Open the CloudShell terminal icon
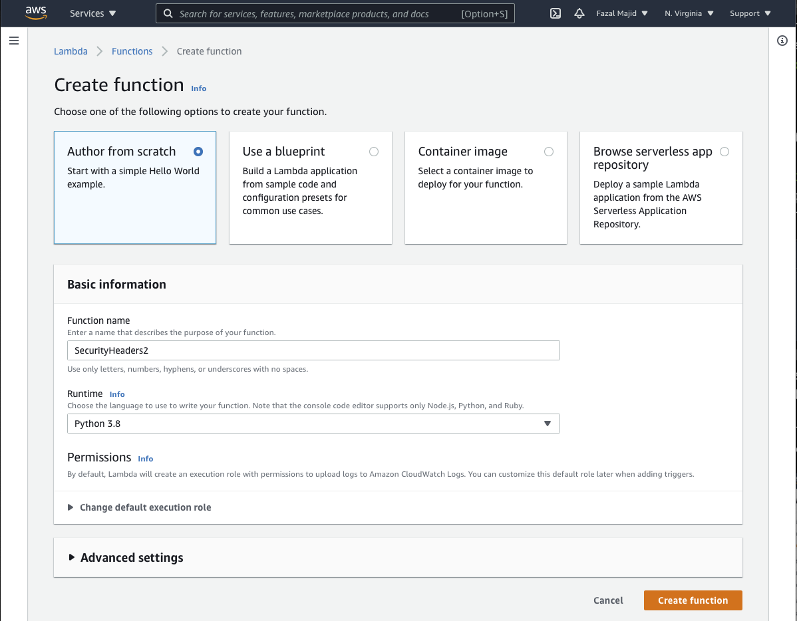 [x=556, y=13]
